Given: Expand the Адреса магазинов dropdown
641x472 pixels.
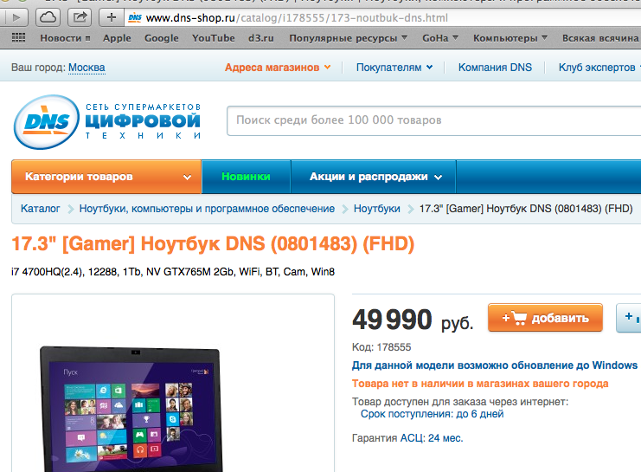Looking at the screenshot, I should pos(278,68).
